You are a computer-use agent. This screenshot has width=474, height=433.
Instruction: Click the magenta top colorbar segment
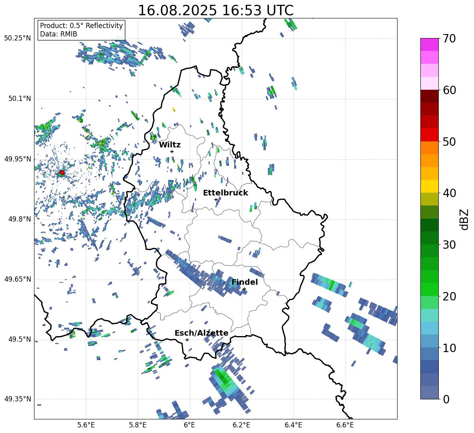[429, 44]
